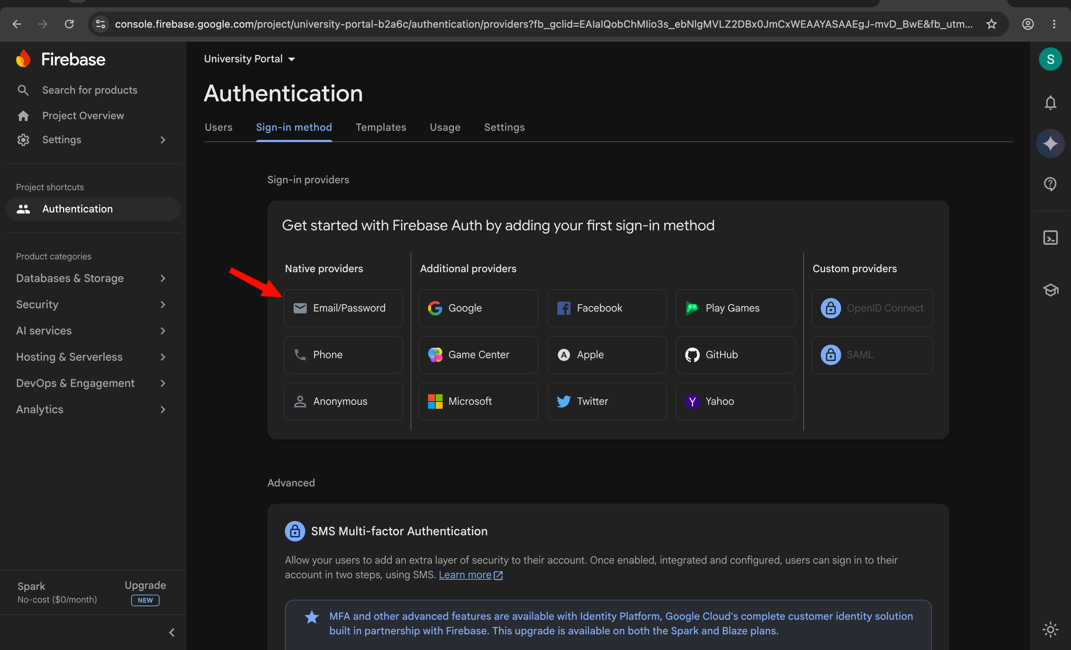The width and height of the screenshot is (1071, 650).
Task: Toggle the light/dark theme sun icon
Action: click(x=1050, y=629)
